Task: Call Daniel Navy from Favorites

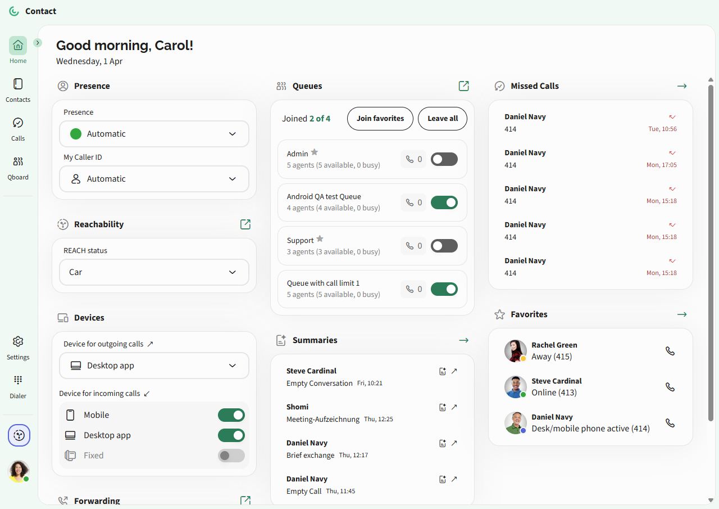Action: [x=670, y=423]
